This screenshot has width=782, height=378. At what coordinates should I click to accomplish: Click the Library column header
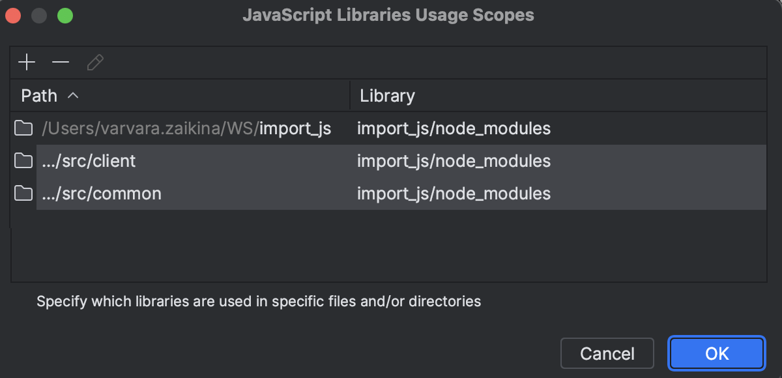coord(387,96)
